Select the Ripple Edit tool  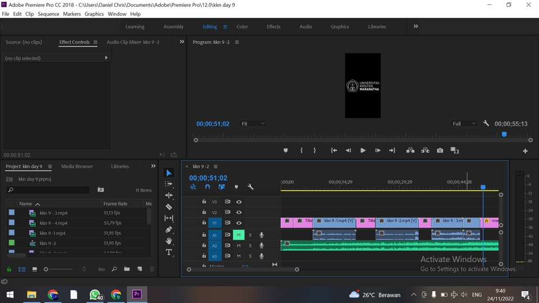[x=169, y=195]
